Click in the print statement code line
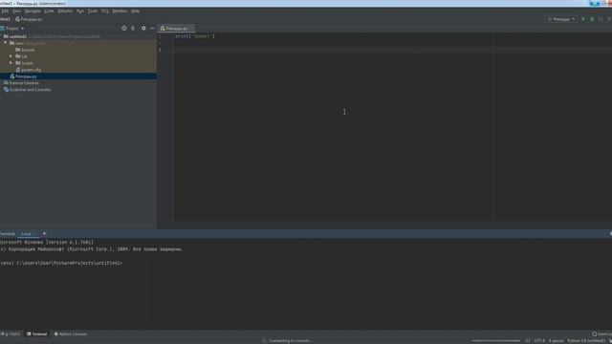 click(195, 36)
